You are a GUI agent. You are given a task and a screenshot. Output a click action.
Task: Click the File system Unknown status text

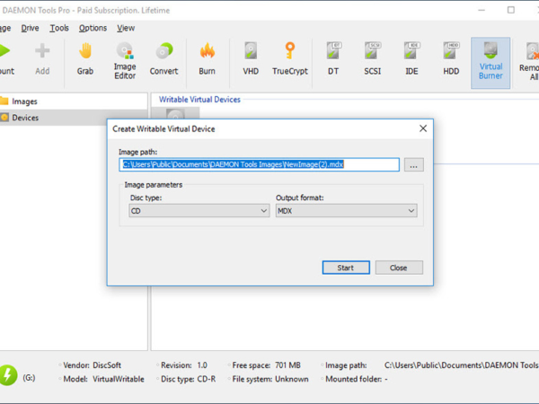point(270,379)
